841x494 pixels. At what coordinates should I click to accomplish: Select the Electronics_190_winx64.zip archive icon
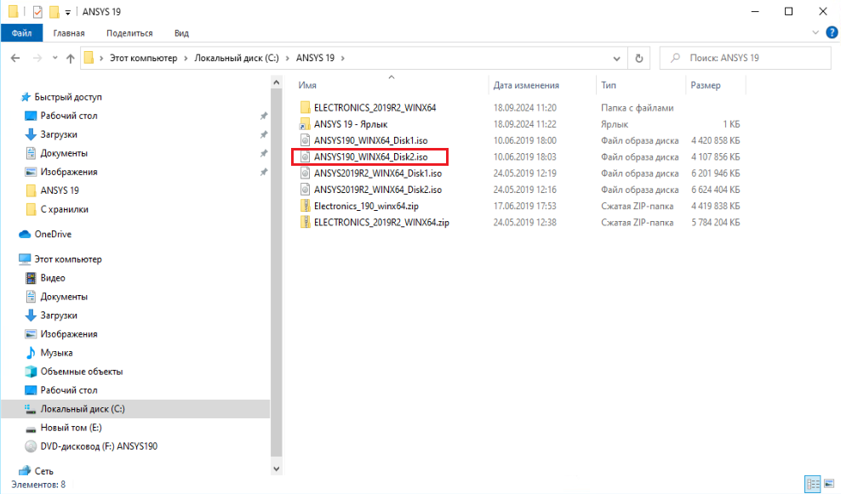pos(305,207)
